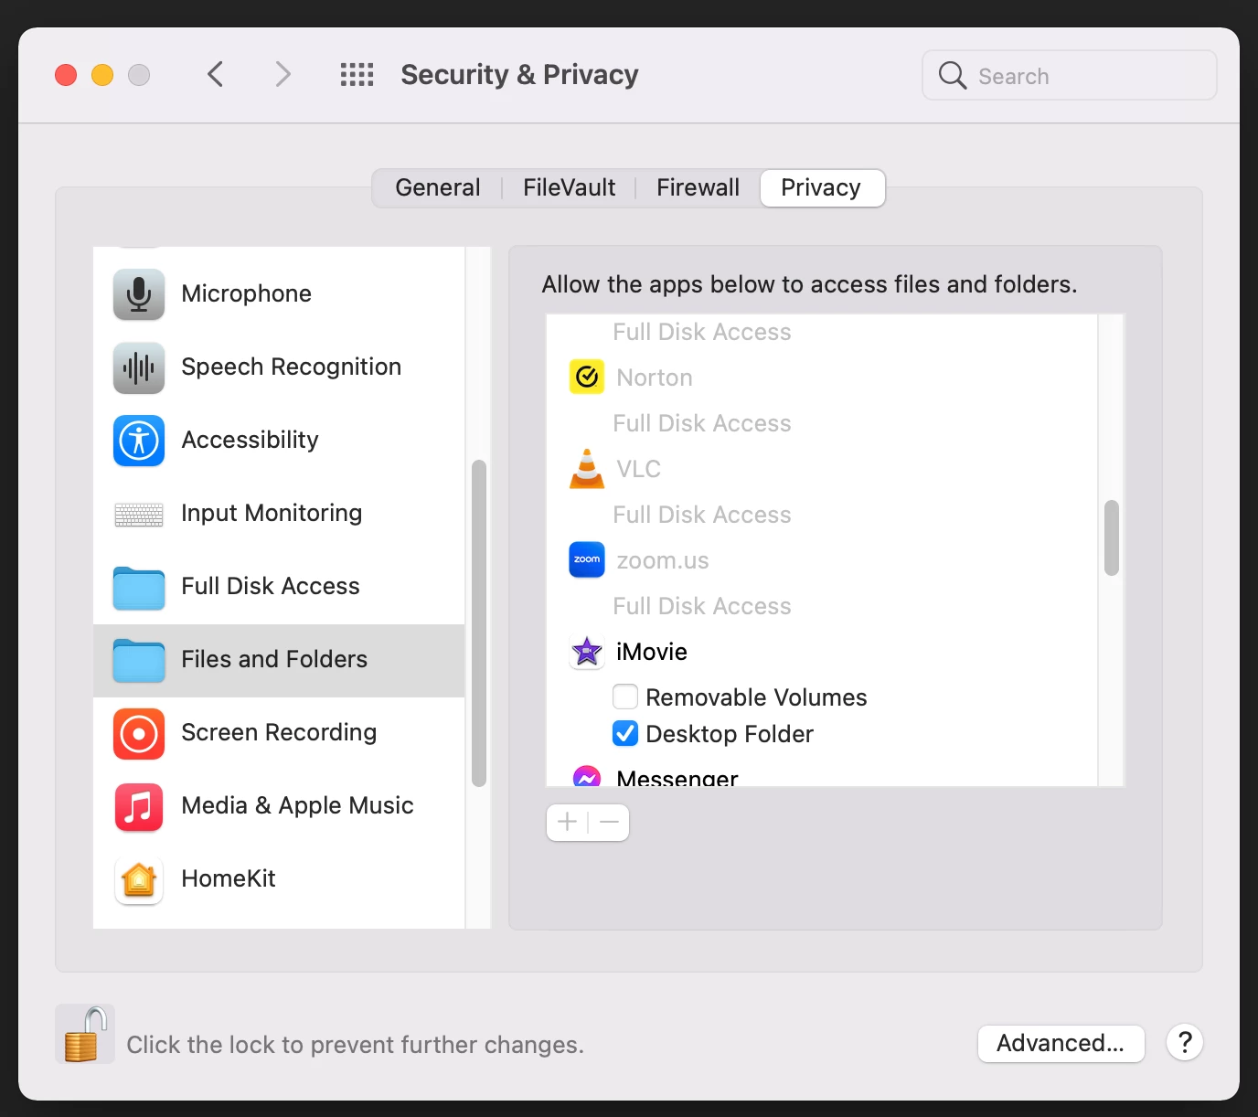This screenshot has width=1258, height=1117.
Task: Open the Advanced… settings
Action: coord(1061,1043)
